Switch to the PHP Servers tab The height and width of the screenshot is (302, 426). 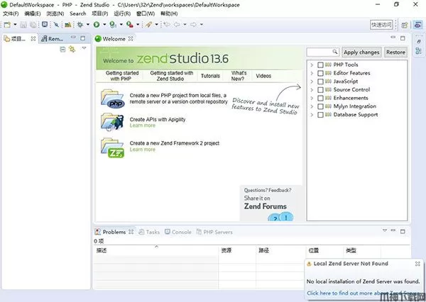click(x=218, y=232)
